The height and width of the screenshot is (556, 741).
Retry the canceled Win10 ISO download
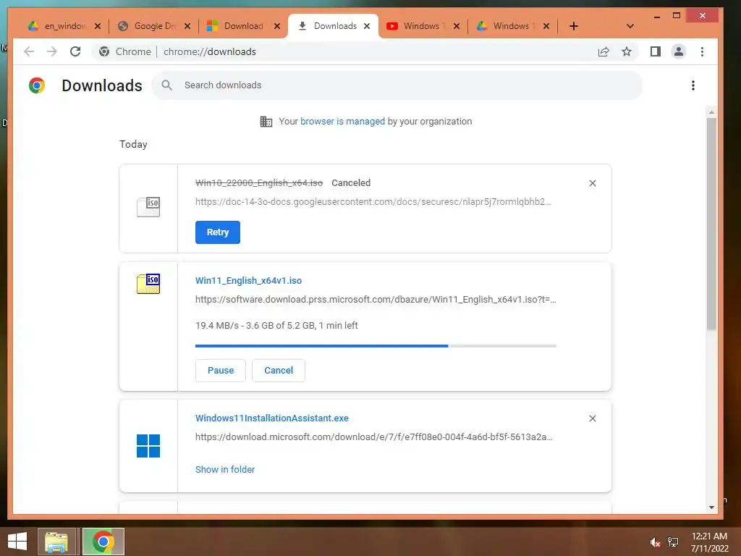(218, 232)
